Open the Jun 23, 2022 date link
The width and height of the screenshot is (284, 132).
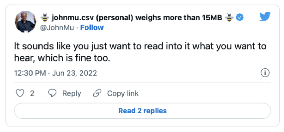75,73
